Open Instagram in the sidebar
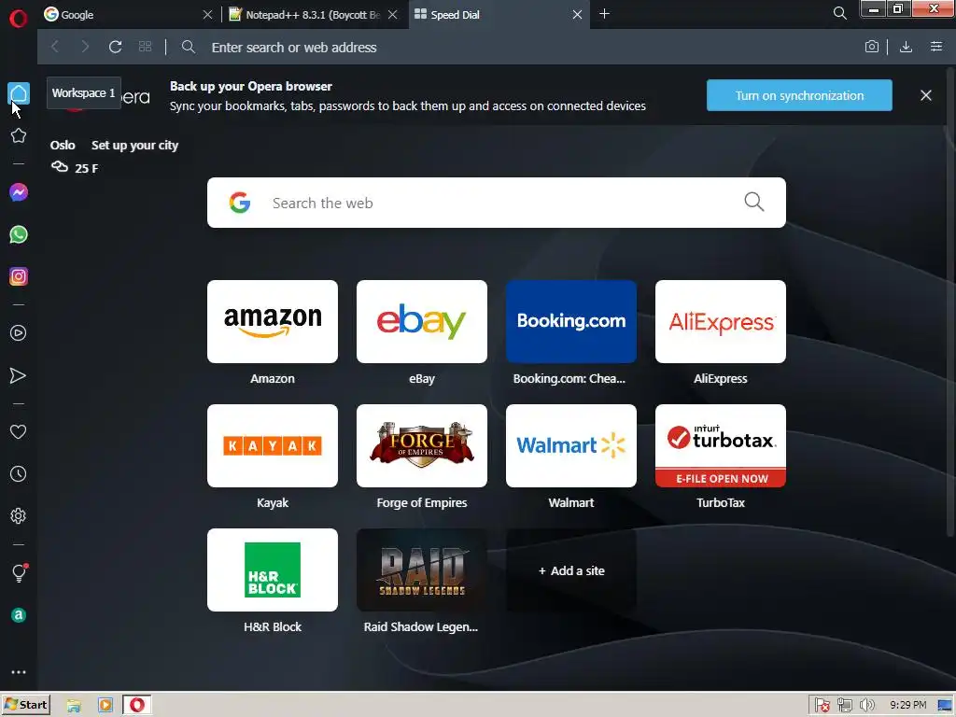 19,276
